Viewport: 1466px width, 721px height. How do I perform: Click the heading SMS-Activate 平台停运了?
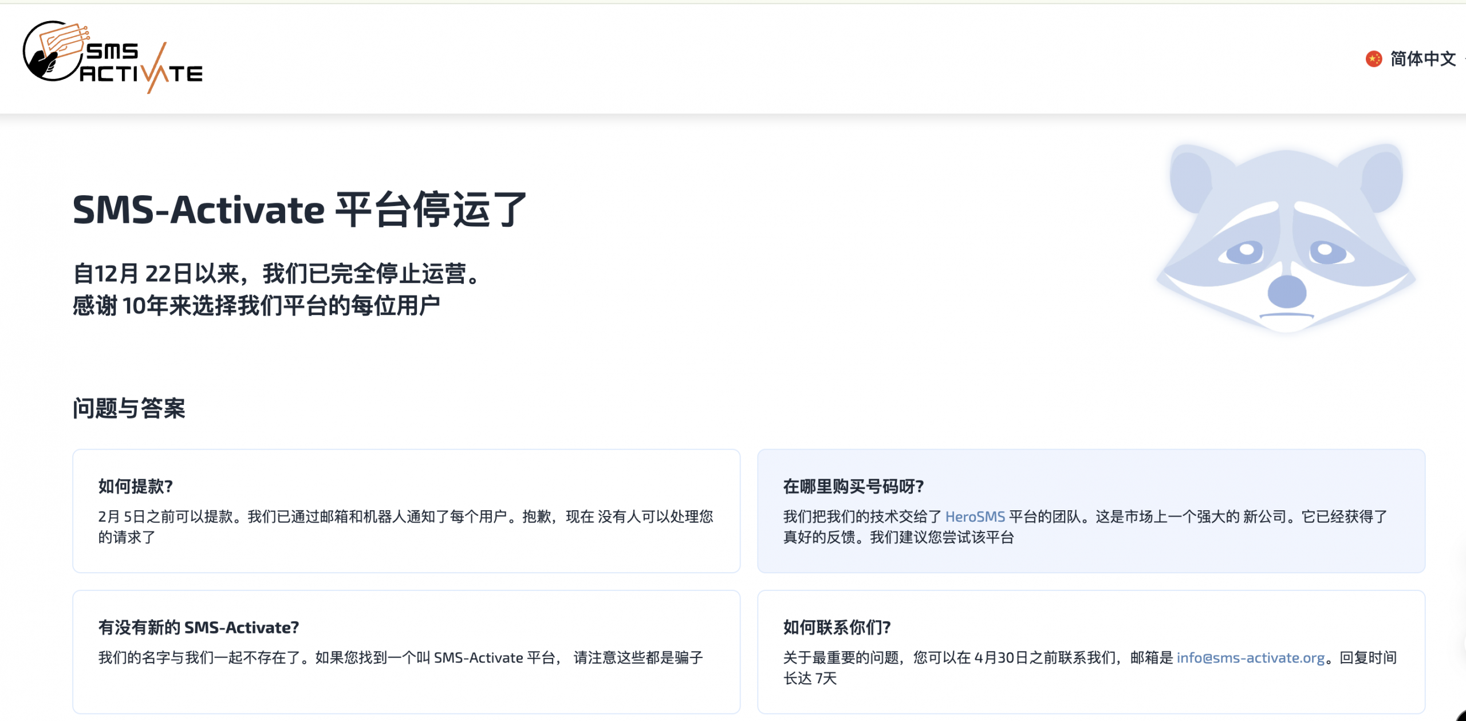click(x=299, y=210)
